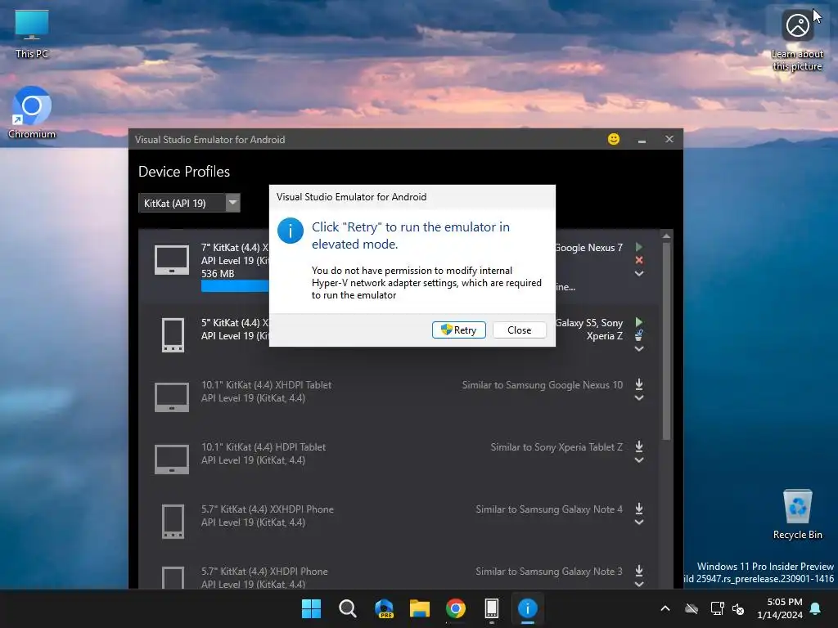Send feedback via the yellow smiley icon

(614, 139)
